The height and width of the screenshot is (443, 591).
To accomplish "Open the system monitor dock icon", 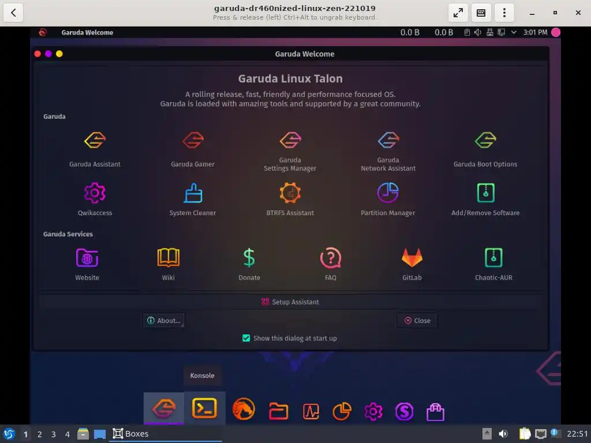I will coord(311,411).
